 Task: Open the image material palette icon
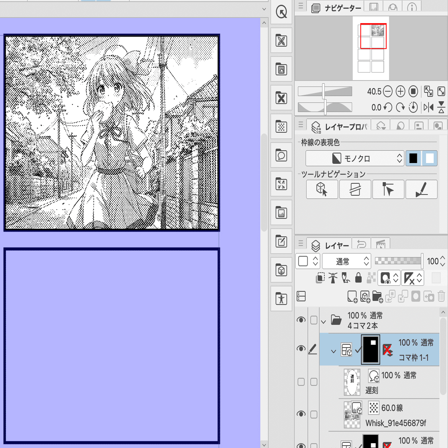click(x=281, y=213)
